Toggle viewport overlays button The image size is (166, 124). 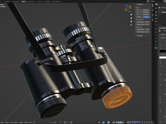coord(109,122)
